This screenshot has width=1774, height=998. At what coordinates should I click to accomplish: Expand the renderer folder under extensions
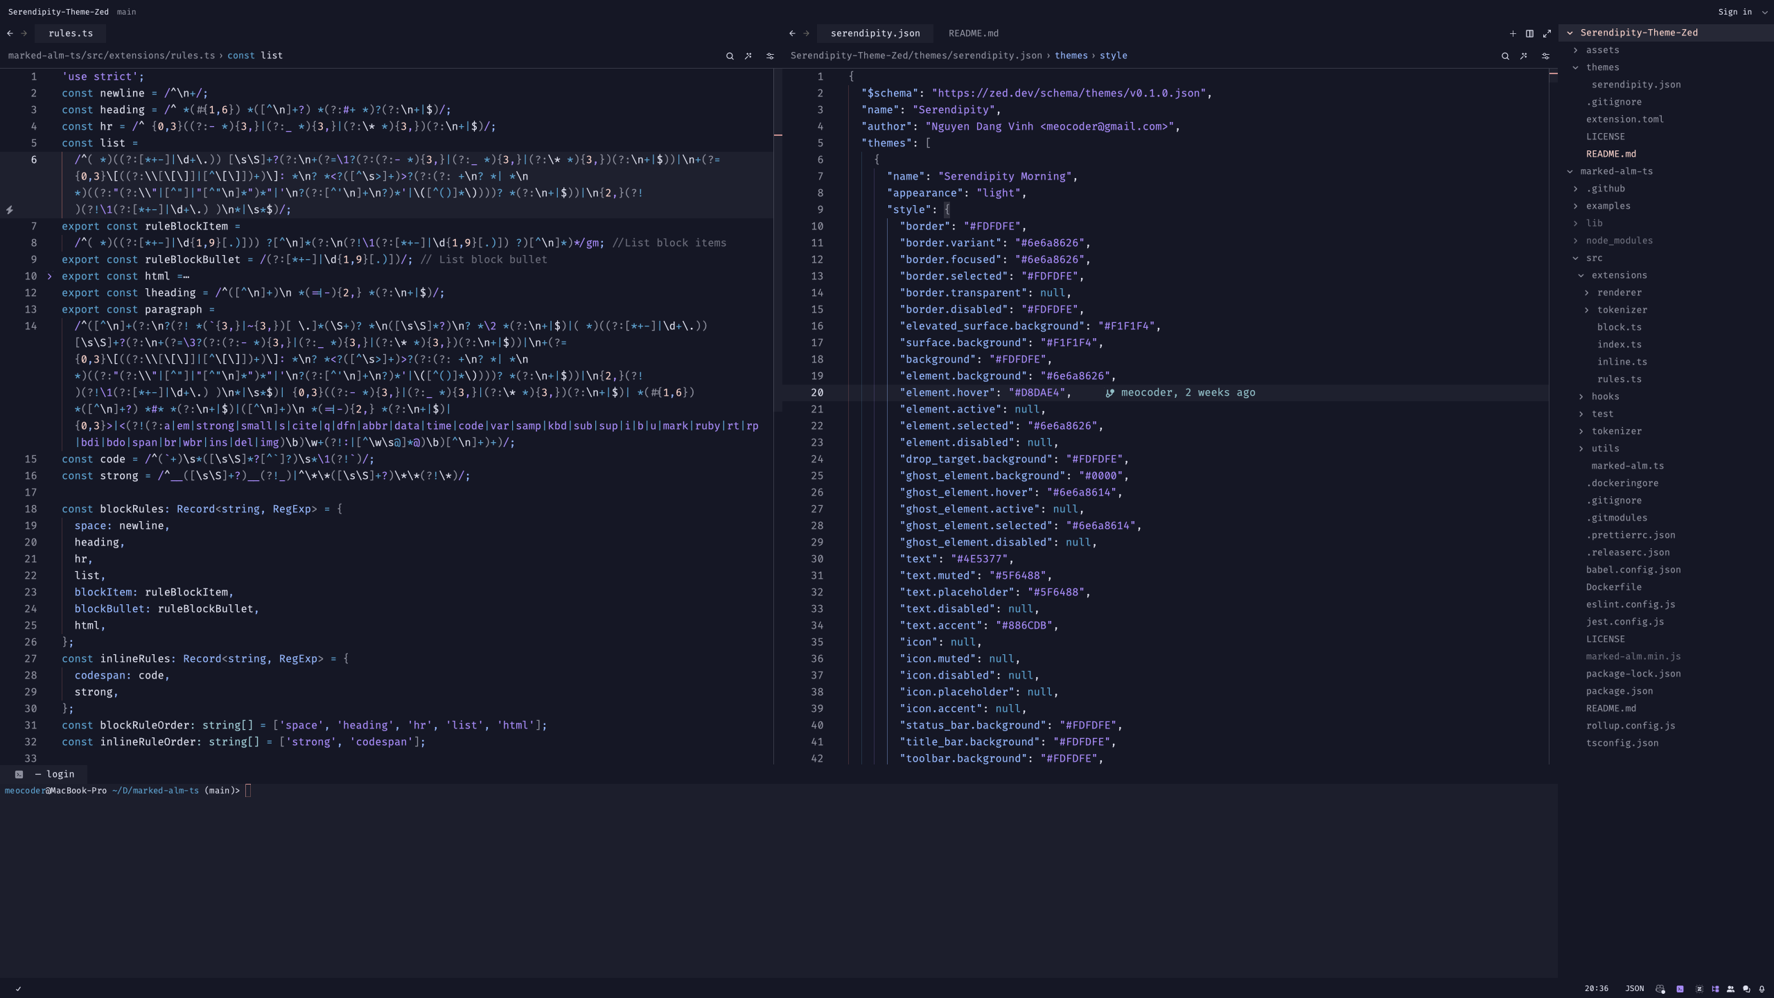(1619, 292)
